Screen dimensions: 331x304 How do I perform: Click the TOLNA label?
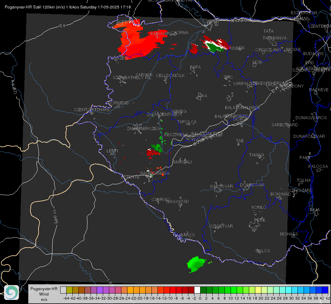pos(304,180)
